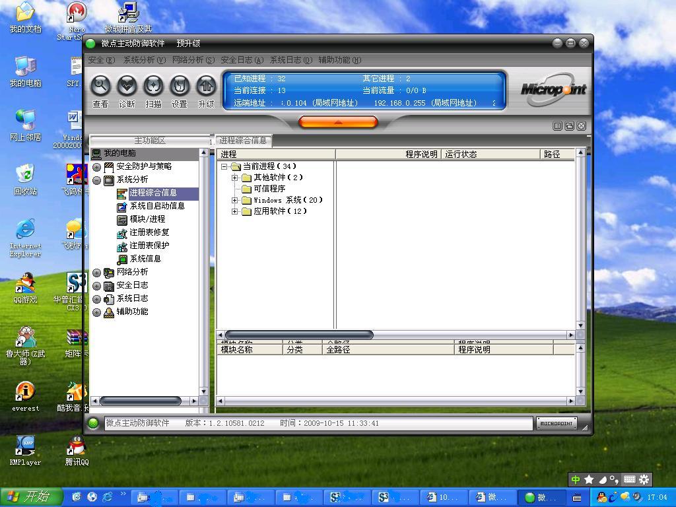
Task: Expand 系统日志 node in the sidebar
Action: pyautogui.click(x=96, y=299)
